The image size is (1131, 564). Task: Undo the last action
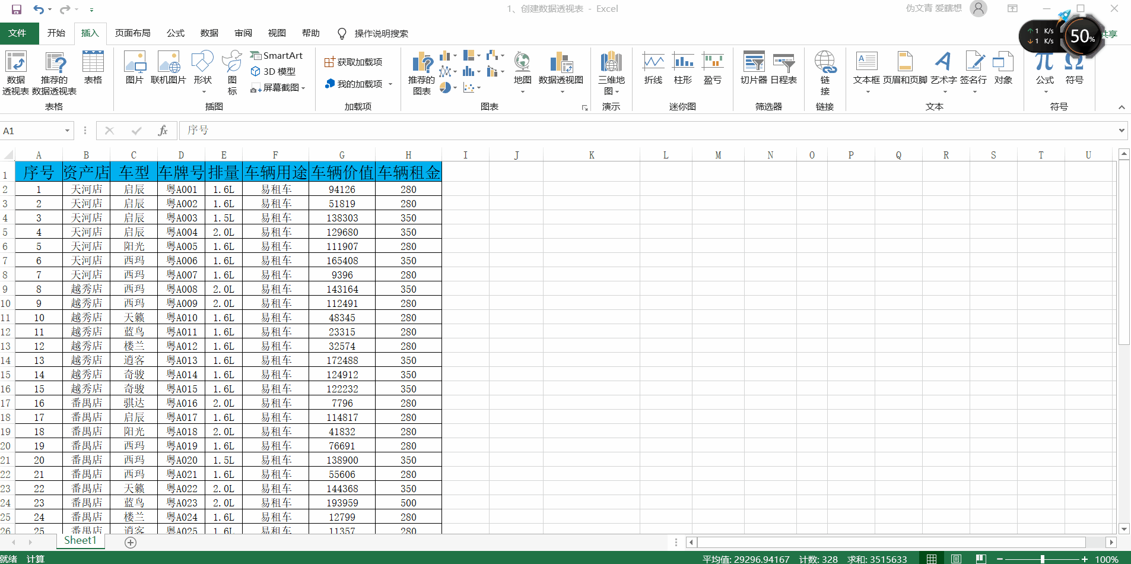38,9
